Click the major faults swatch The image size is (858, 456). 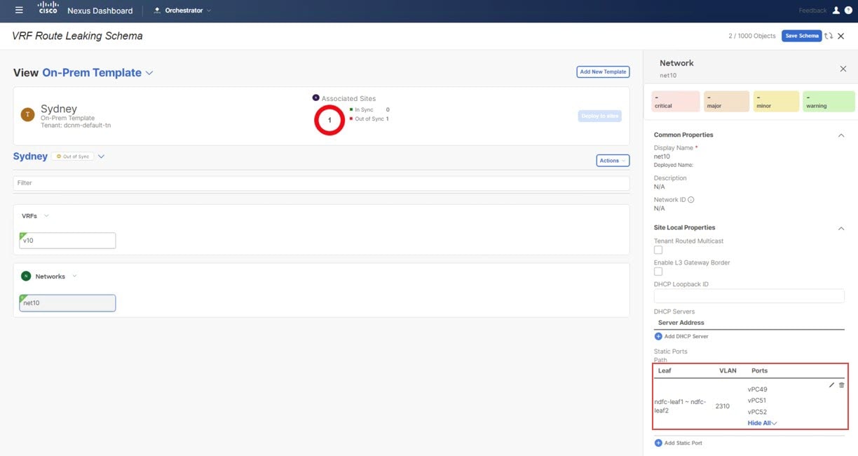[726, 101]
